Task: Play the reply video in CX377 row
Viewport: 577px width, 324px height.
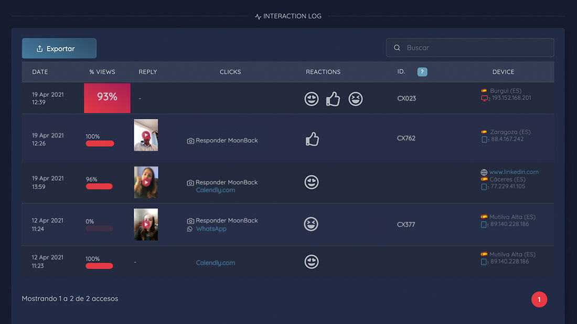Action: point(146,225)
